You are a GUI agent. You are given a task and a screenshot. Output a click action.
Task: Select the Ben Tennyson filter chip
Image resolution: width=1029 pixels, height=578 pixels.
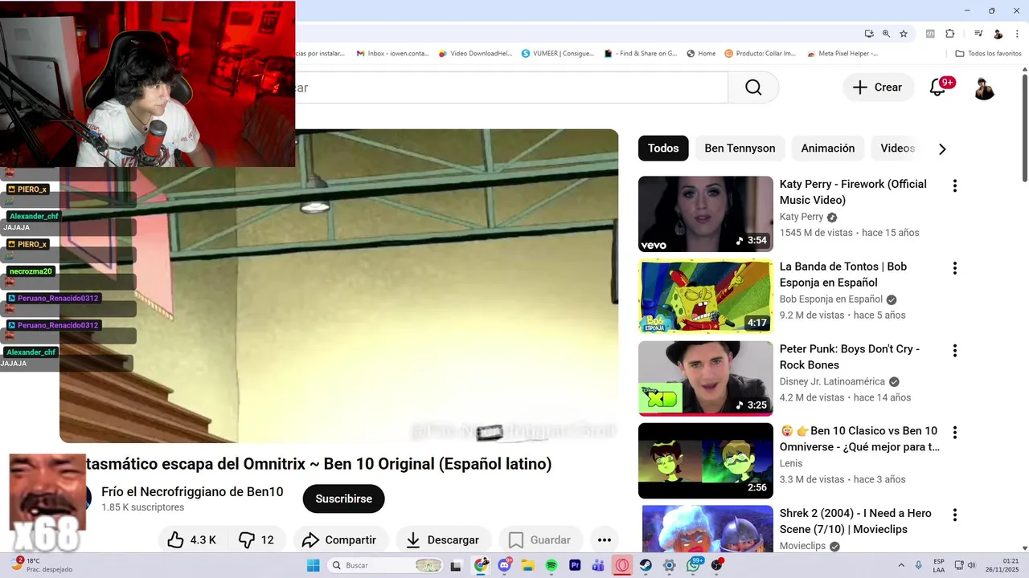(740, 149)
